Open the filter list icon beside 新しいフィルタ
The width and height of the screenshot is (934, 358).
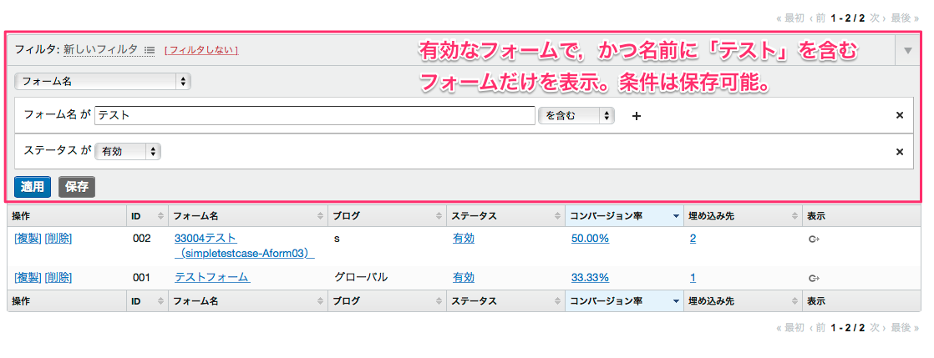[150, 50]
